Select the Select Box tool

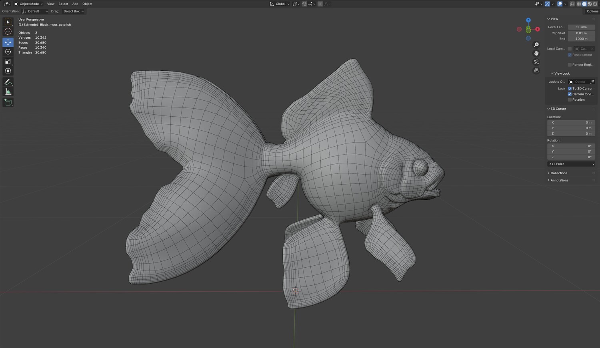[x=8, y=22]
